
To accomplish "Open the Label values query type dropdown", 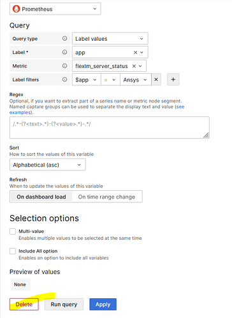I will (x=110, y=39).
